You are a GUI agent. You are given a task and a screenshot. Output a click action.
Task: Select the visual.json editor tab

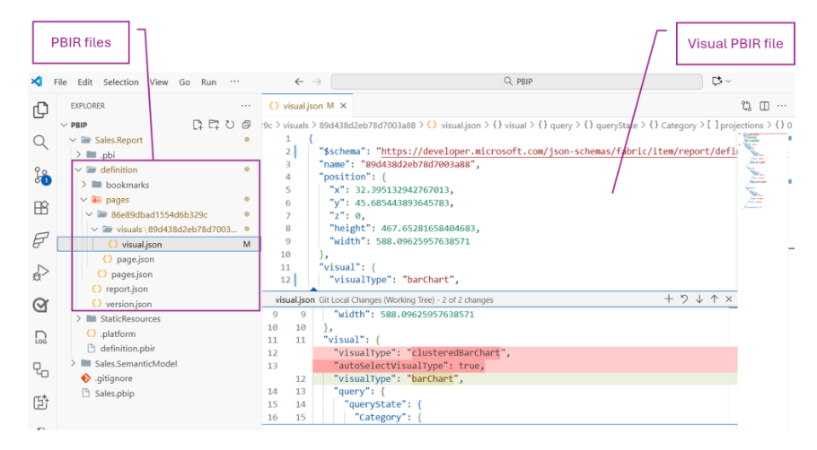point(307,106)
